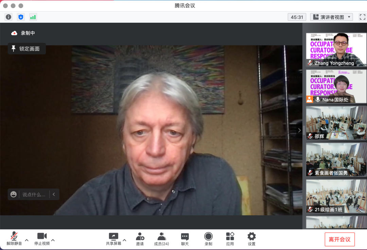Open the blue security shield icon

click(21, 17)
